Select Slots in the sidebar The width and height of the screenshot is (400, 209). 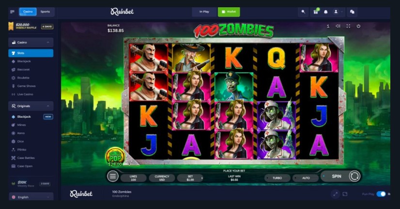31,53
